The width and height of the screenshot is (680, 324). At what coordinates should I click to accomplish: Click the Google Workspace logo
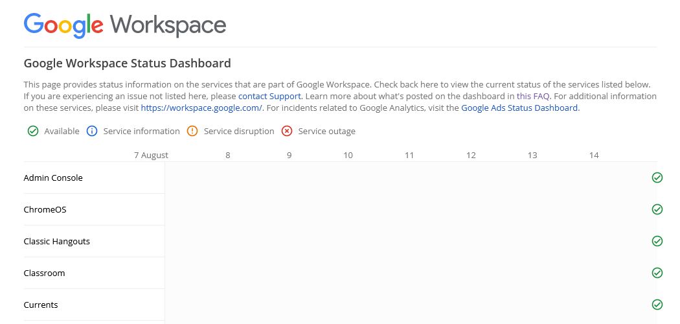pyautogui.click(x=125, y=25)
